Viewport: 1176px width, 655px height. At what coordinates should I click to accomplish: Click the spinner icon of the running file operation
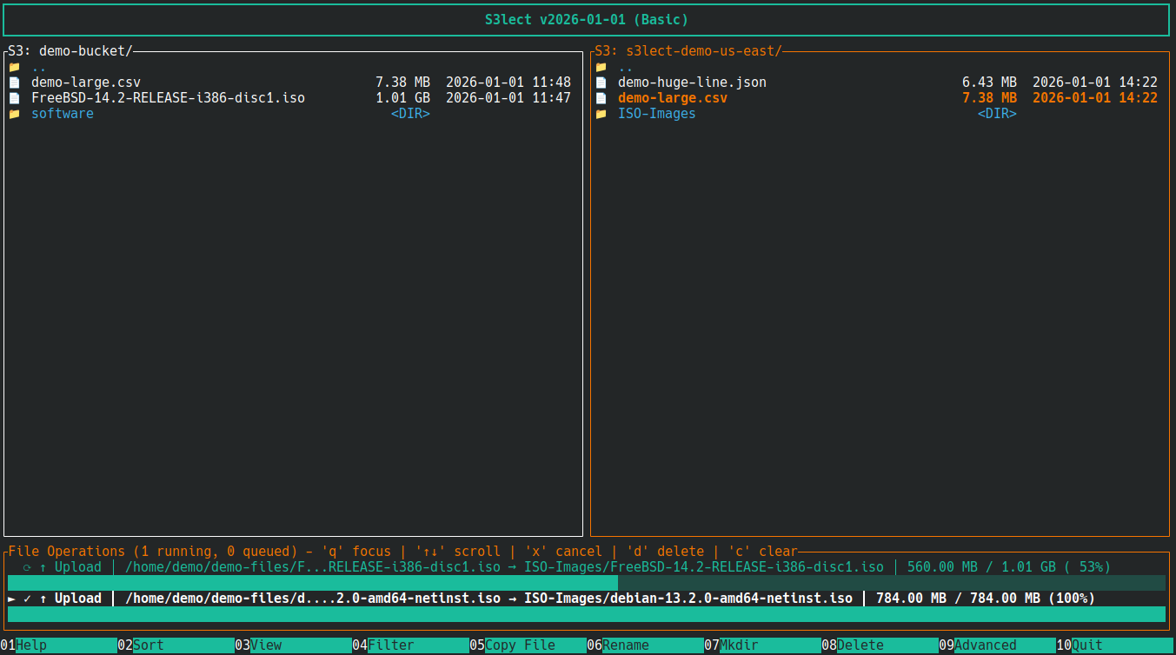pos(27,567)
